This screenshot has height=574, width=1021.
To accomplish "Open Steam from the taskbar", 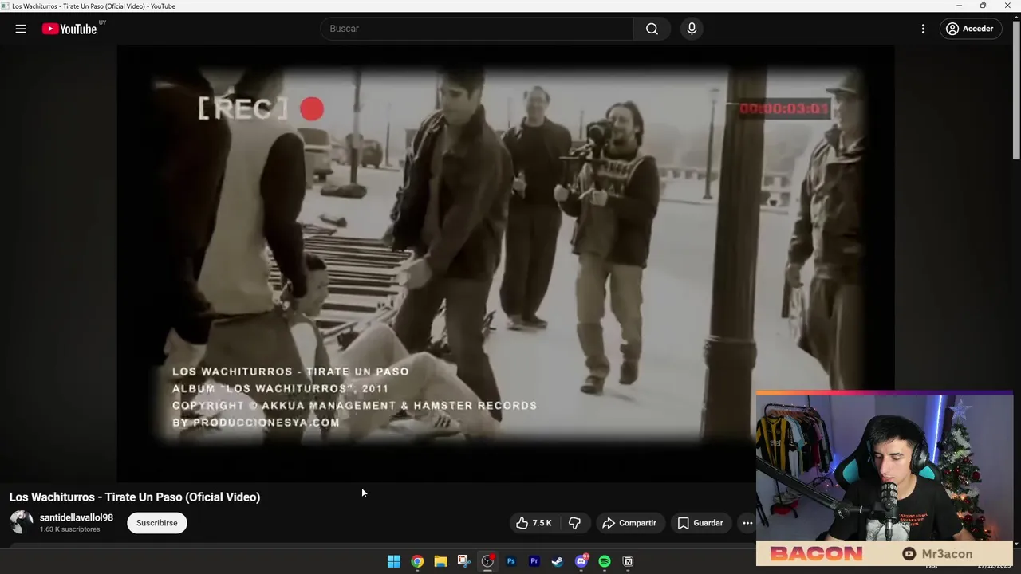I will coord(558,561).
